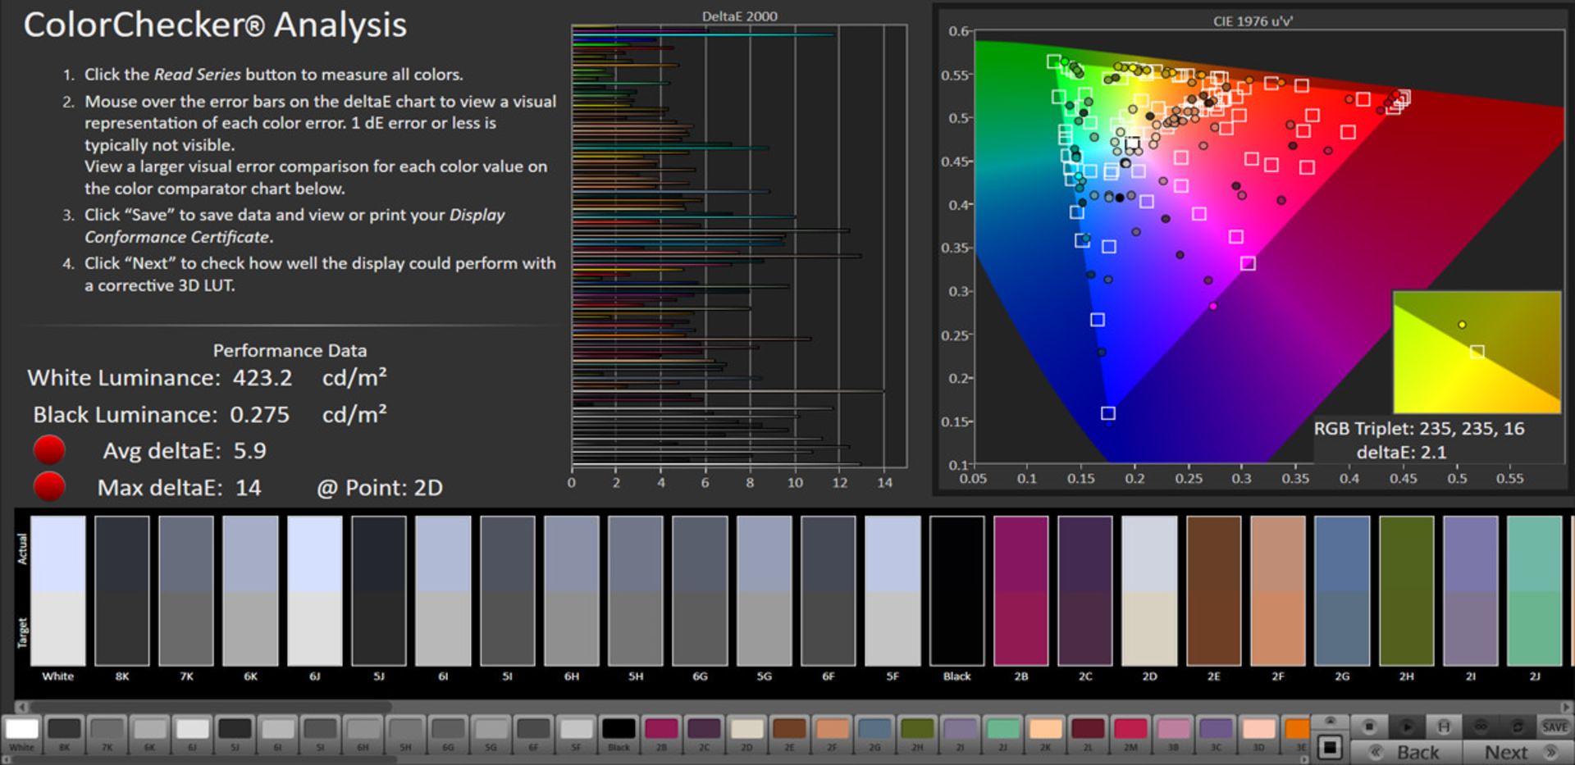Expand panel with the small up arrow
Screen dimensions: 1575x765
point(1330,721)
